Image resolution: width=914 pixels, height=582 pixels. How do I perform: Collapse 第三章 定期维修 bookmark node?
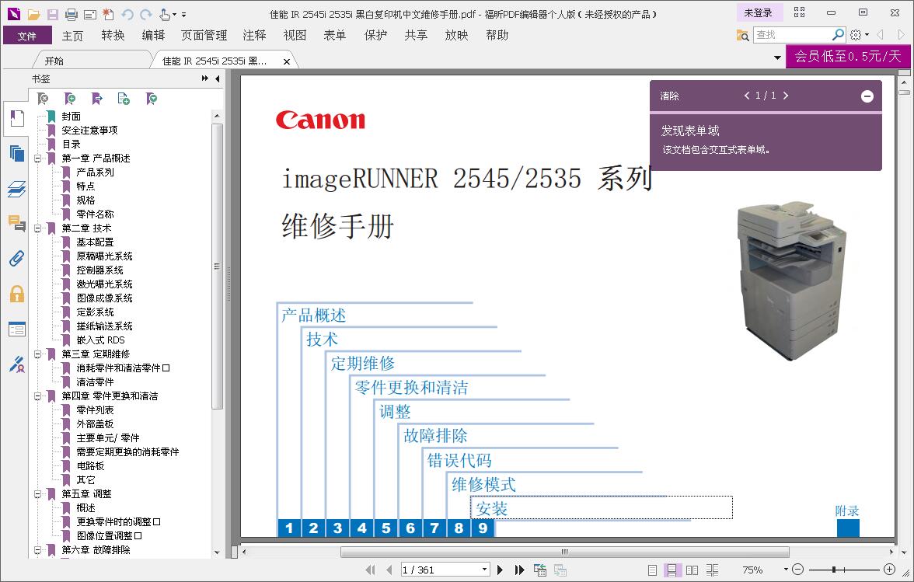tap(38, 354)
